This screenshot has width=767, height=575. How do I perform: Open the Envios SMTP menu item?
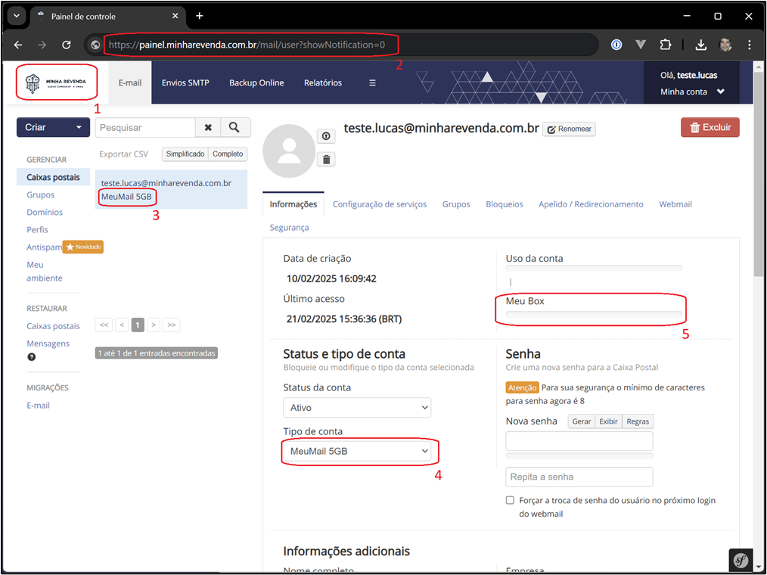point(185,83)
